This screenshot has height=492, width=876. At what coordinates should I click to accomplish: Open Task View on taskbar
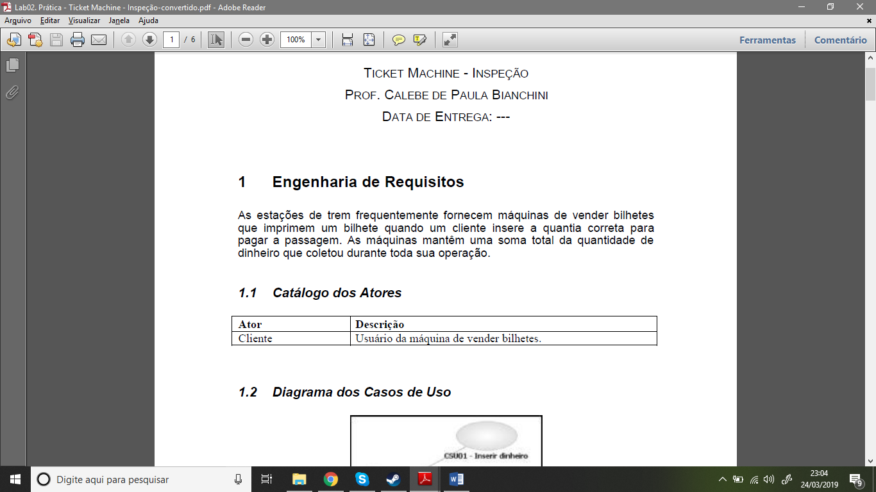tap(267, 479)
